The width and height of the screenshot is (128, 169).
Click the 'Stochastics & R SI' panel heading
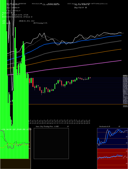[x=110, y=126]
